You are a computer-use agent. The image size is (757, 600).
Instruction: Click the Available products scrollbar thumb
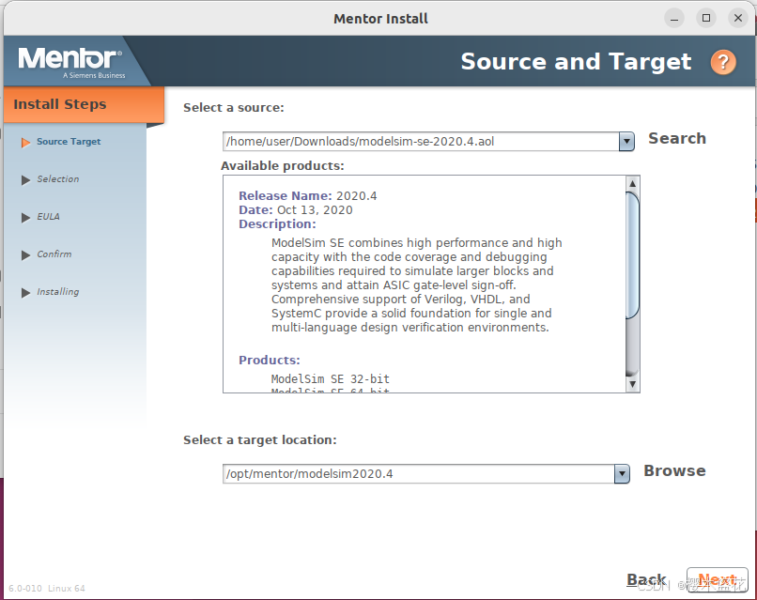[632, 255]
